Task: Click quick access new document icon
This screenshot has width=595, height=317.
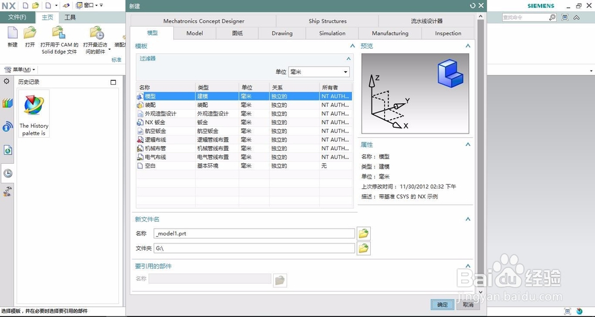Action: click(26, 5)
